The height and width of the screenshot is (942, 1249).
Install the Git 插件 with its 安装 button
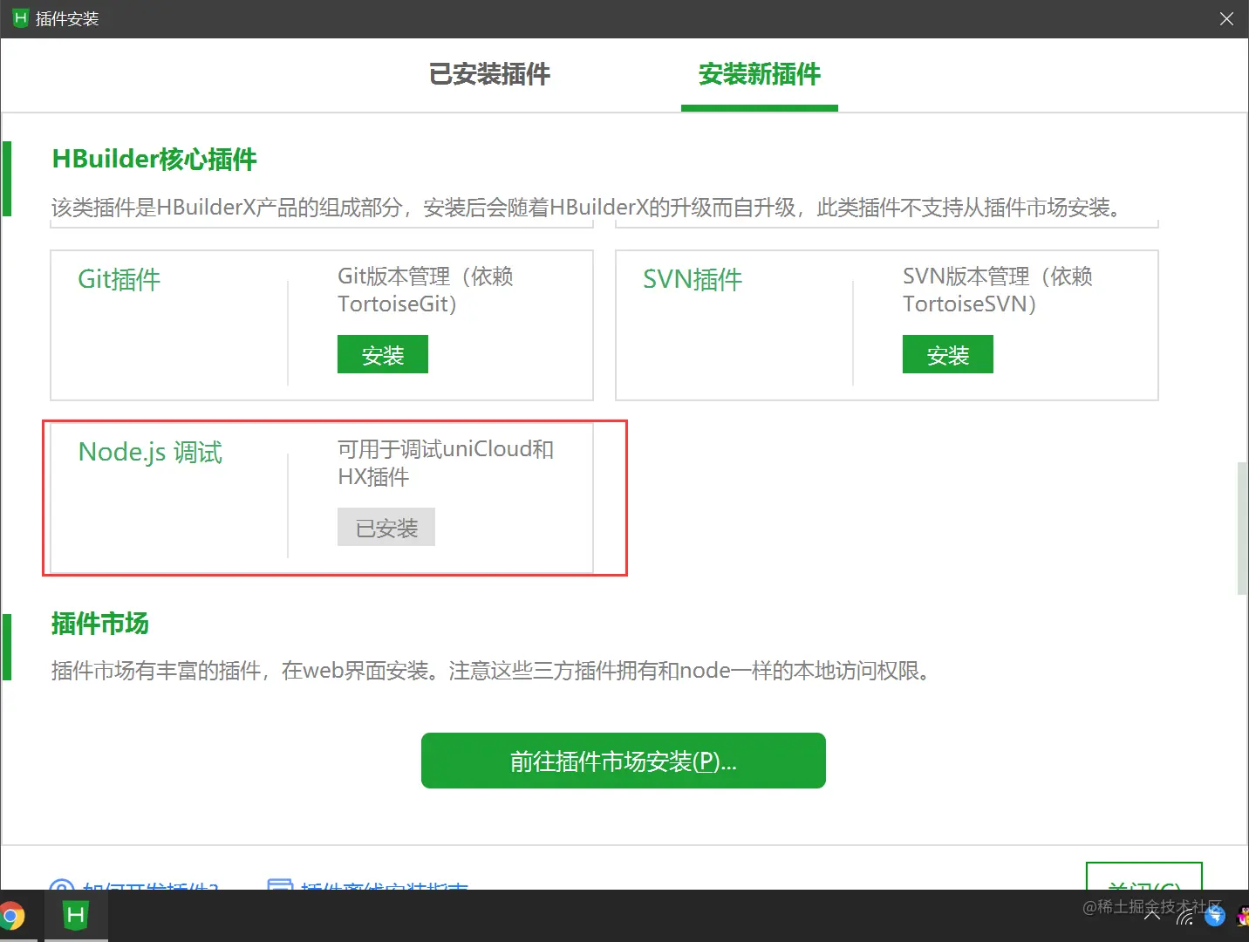pos(382,354)
